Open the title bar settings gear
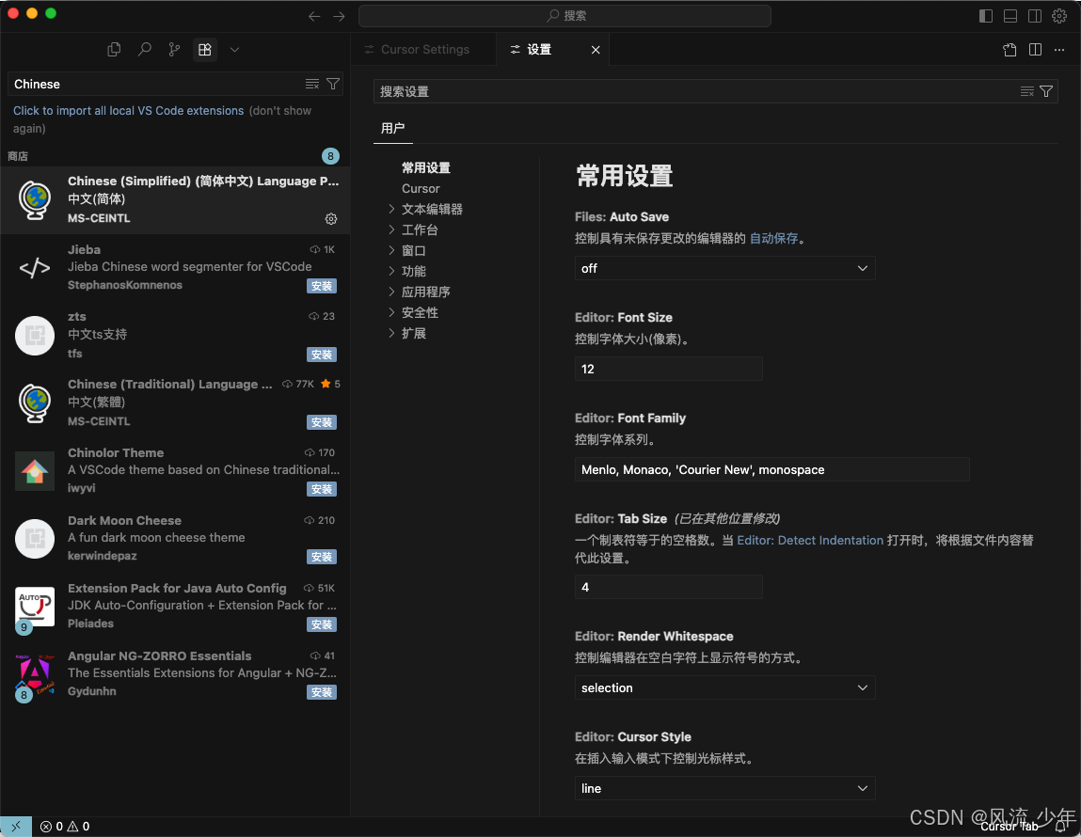 click(x=1059, y=16)
